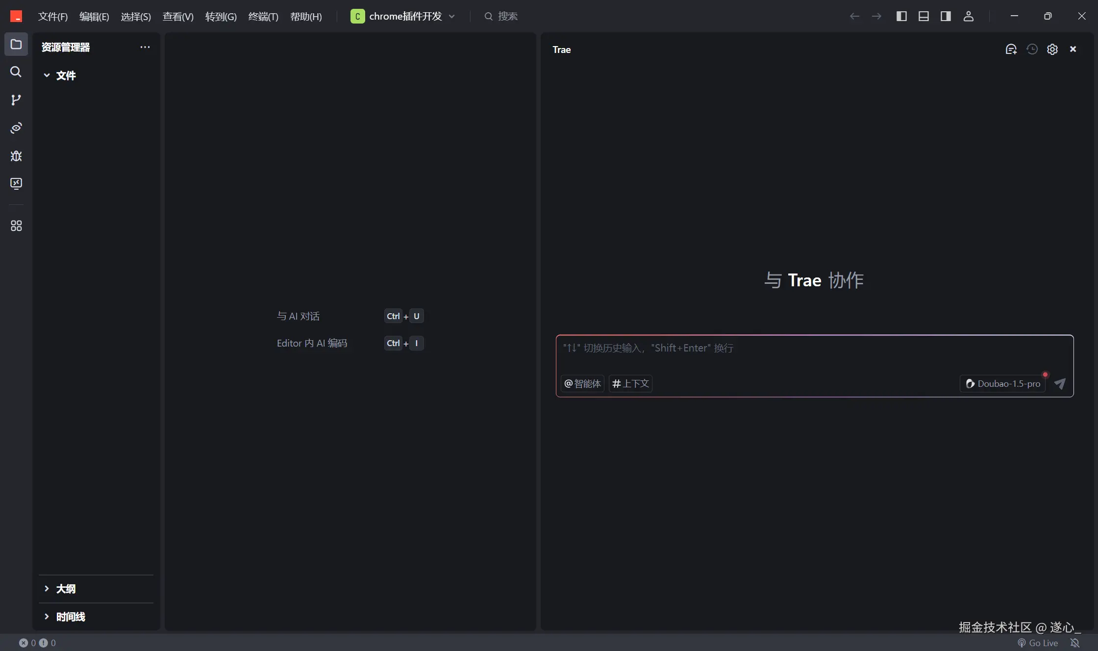Open the Run and Debug view
Viewport: 1098px width, 651px height.
tap(16, 156)
